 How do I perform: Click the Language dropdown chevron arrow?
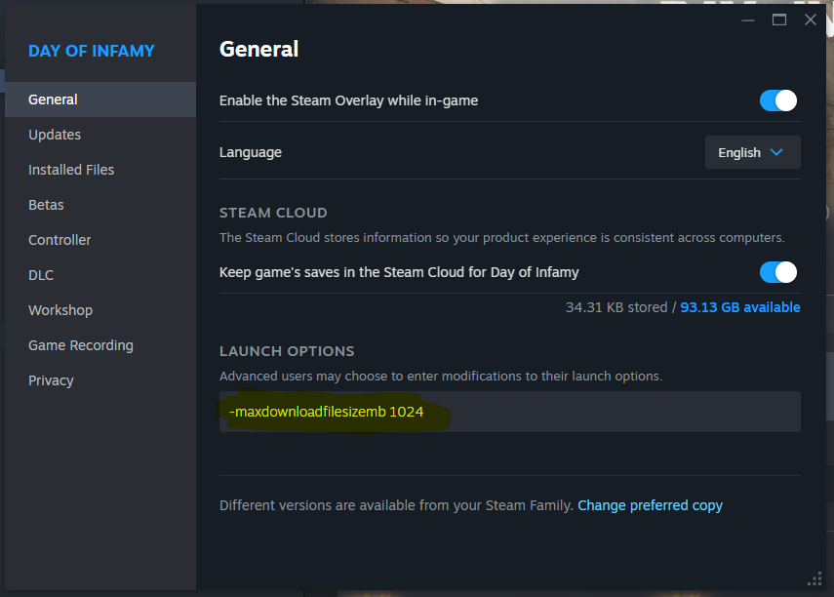[x=776, y=152]
